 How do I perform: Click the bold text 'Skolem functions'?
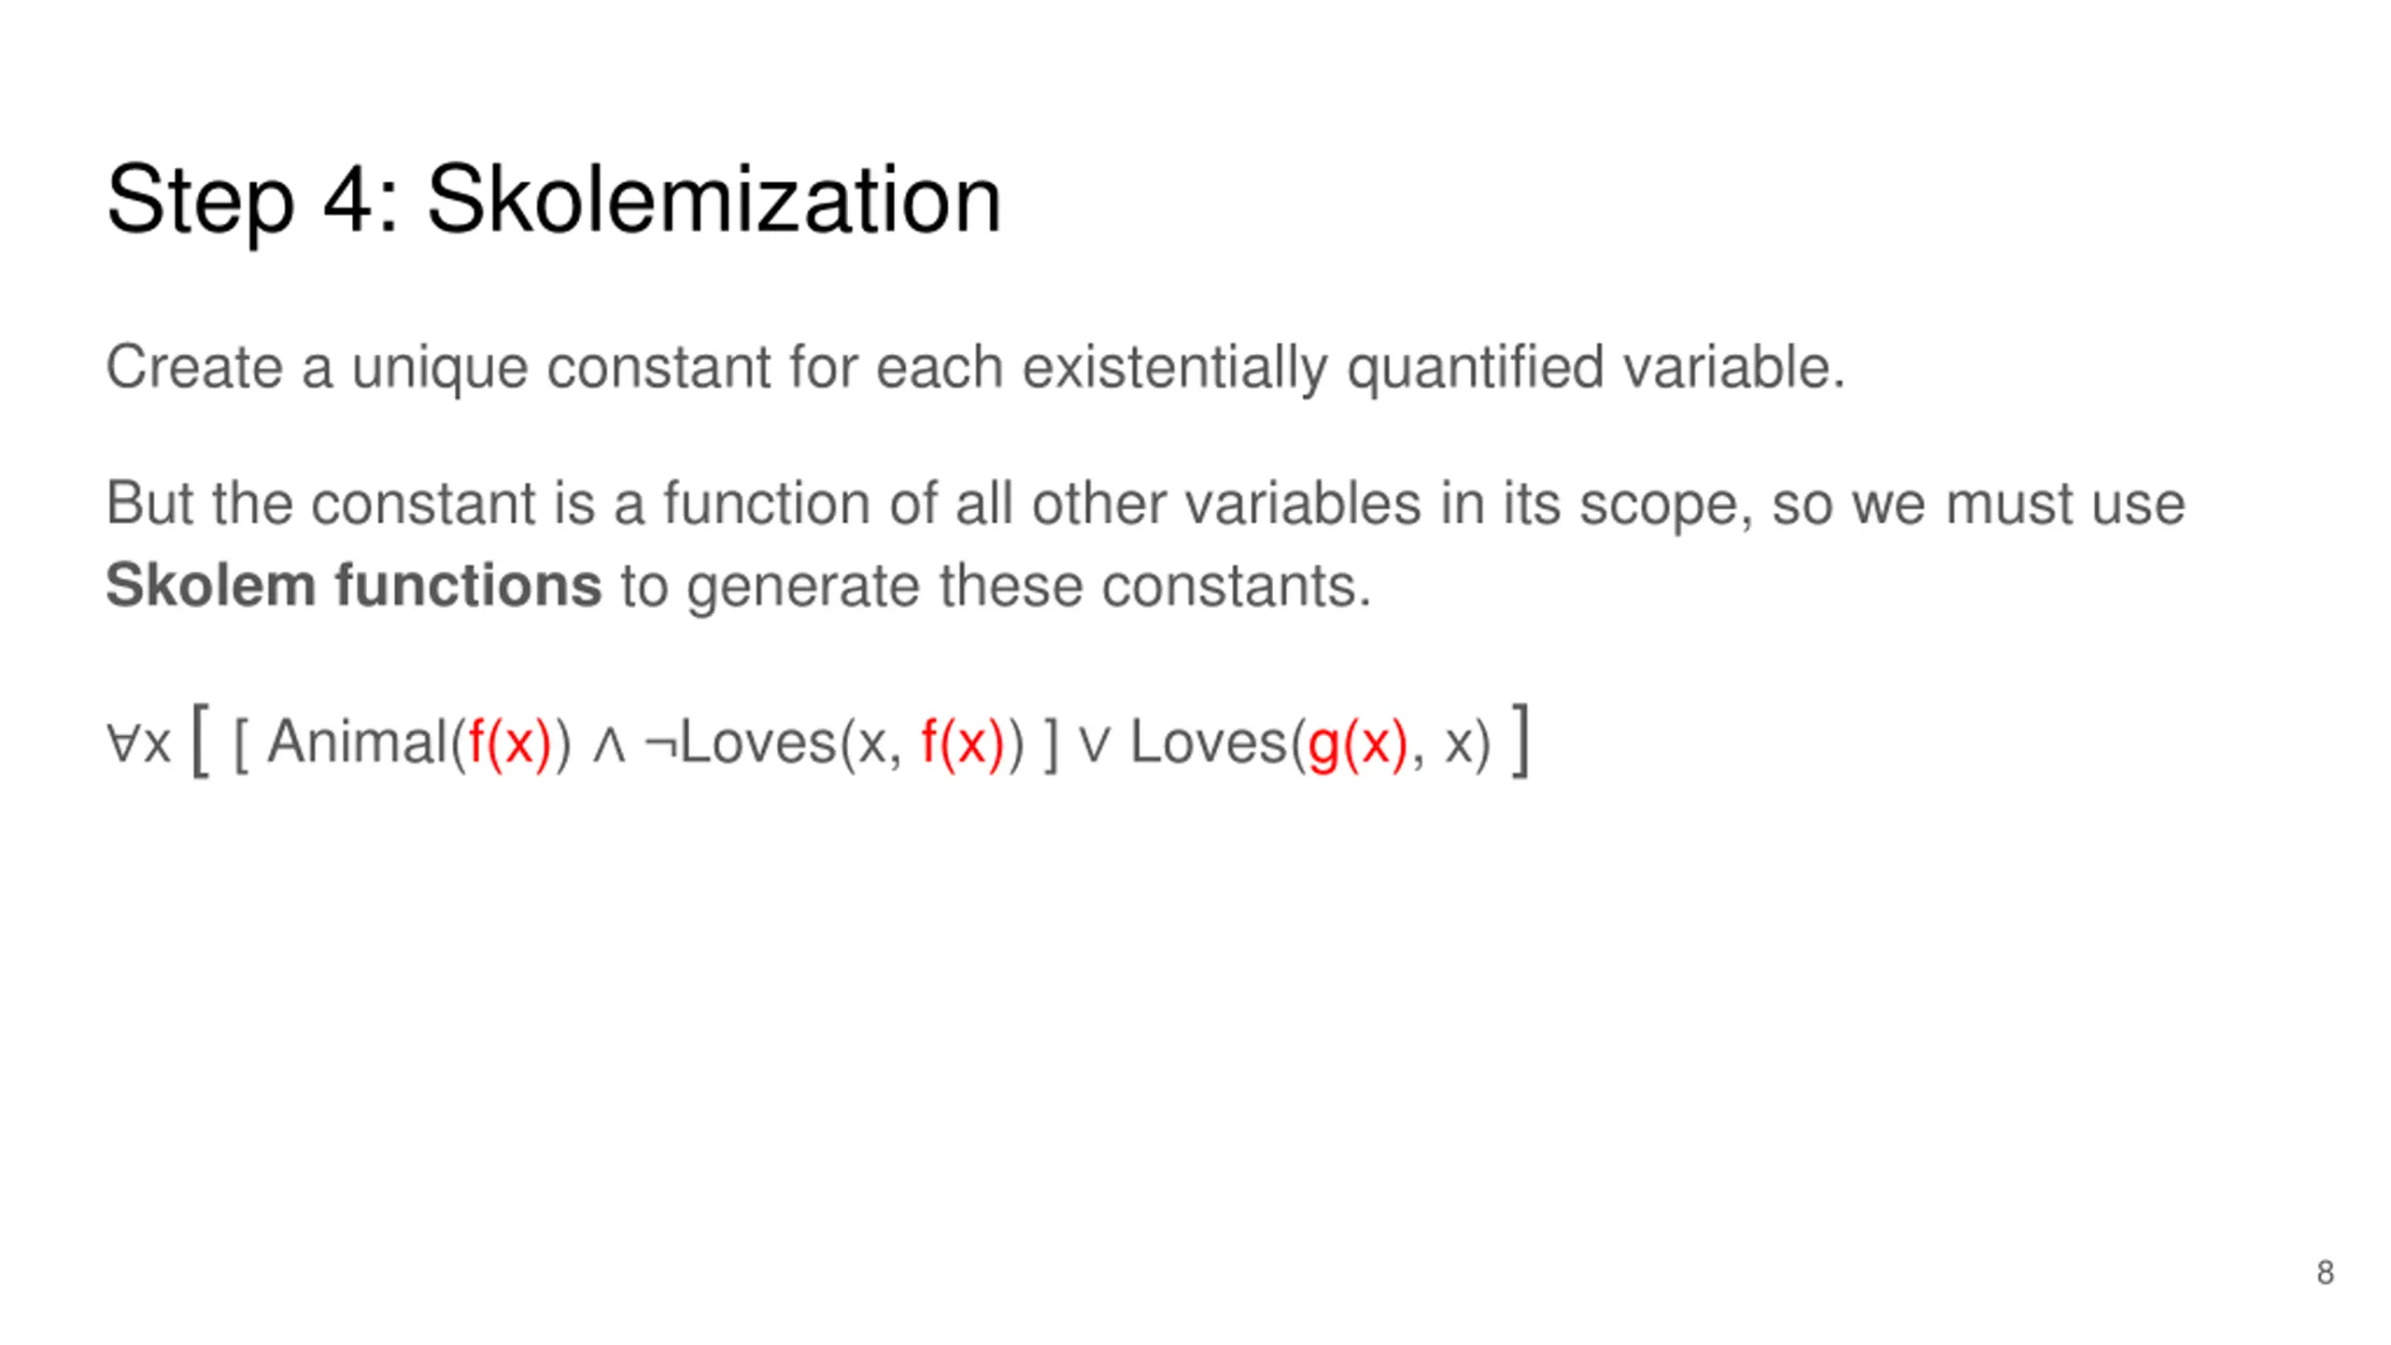pyautogui.click(x=353, y=586)
